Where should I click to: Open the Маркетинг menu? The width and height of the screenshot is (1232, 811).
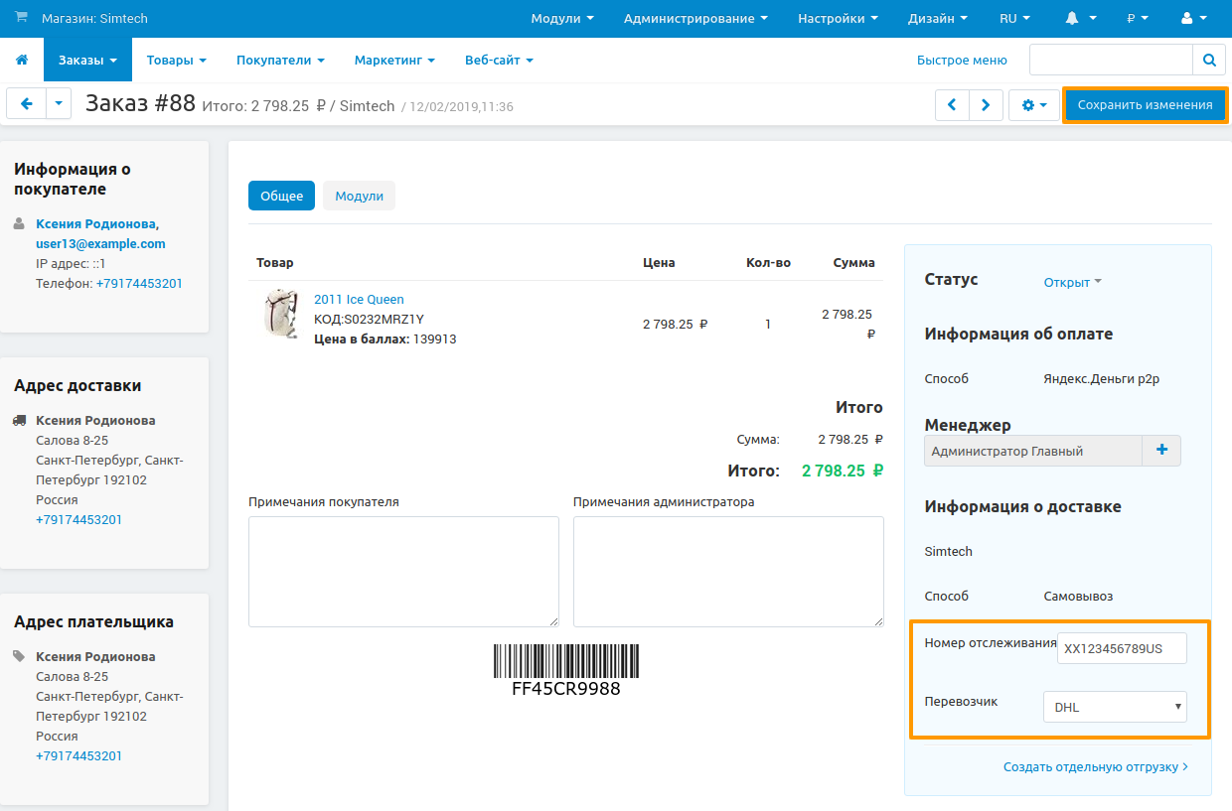pos(394,61)
